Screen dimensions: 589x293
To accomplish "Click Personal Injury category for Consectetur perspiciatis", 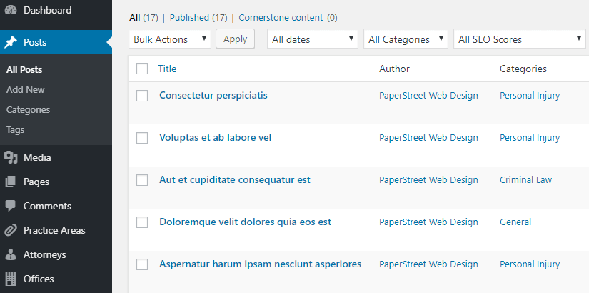I will 530,96.
